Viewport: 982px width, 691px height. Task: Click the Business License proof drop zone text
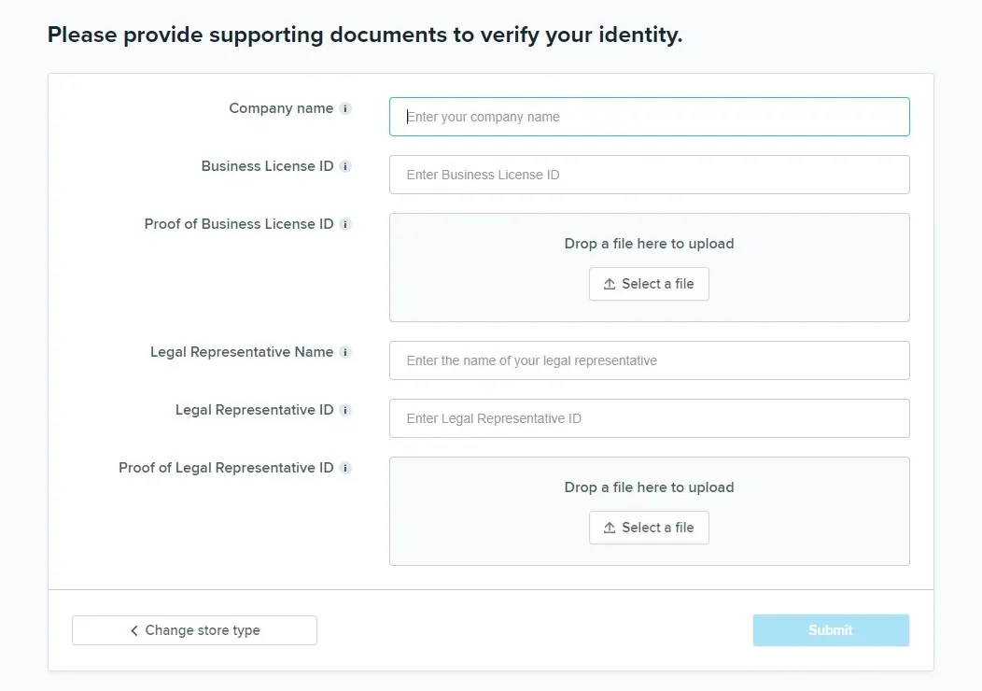(x=649, y=244)
